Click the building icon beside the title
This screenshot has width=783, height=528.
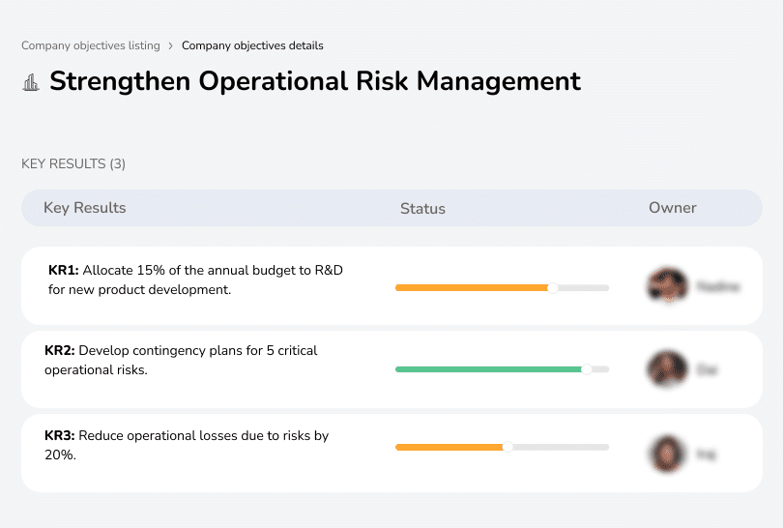click(x=31, y=82)
